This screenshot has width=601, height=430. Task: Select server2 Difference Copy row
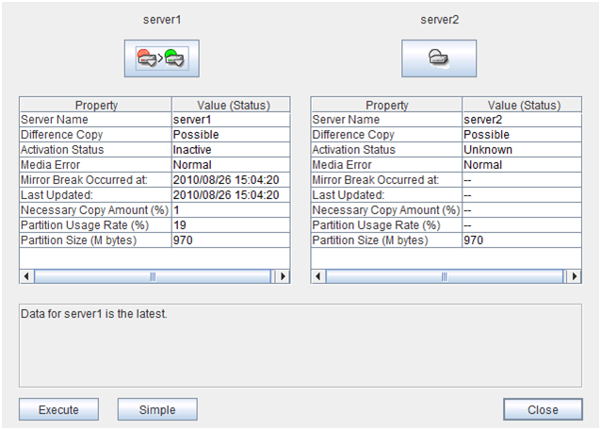pos(386,135)
